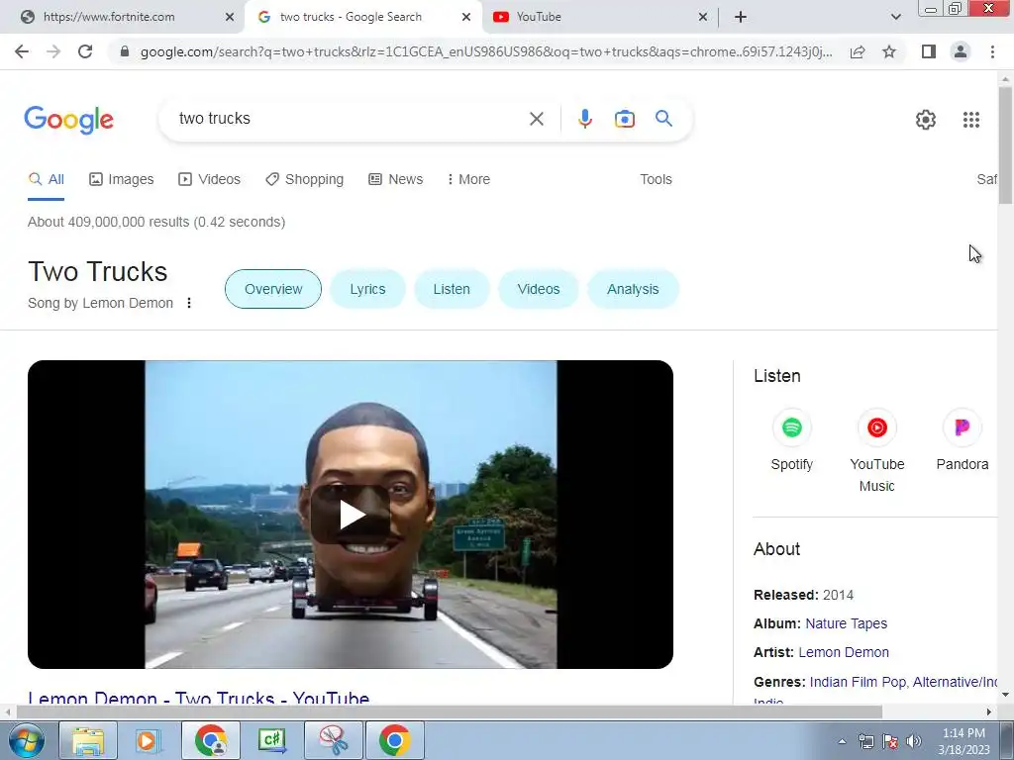This screenshot has height=760, width=1014.
Task: Show hidden system tray icons
Action: coord(842,741)
